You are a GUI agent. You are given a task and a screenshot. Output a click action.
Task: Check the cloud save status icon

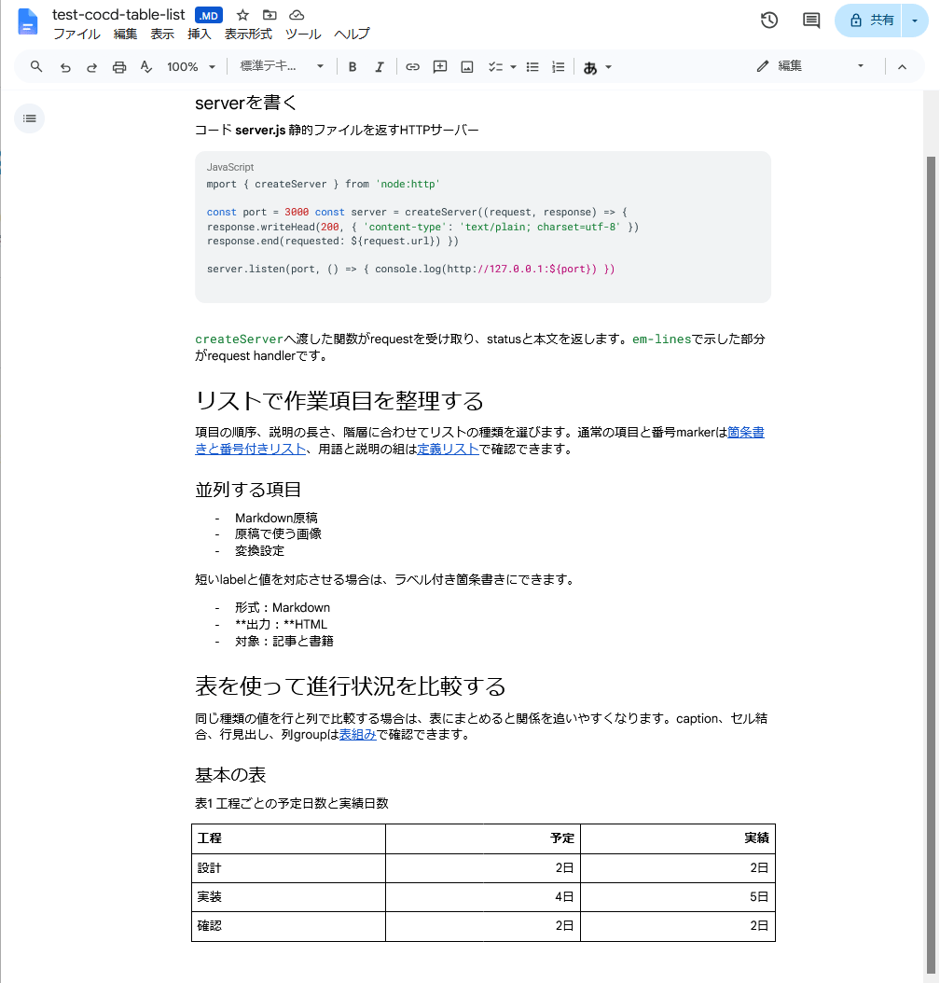(297, 15)
